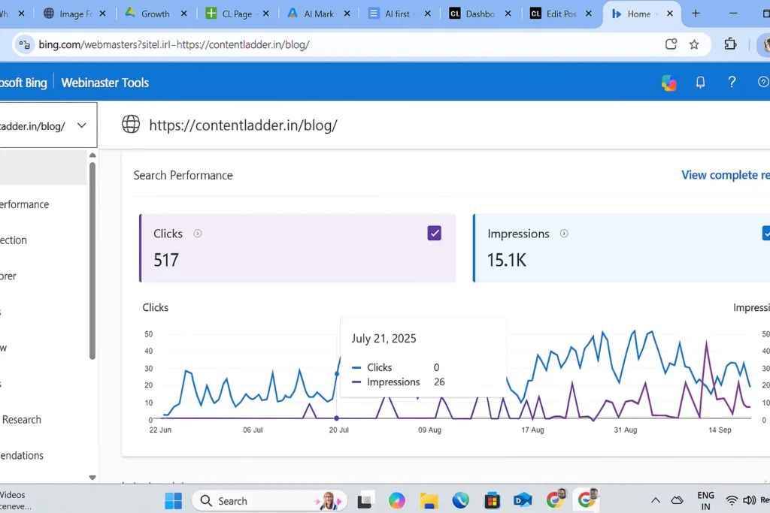This screenshot has height=513, width=770.
Task: Open File Explorer from the taskbar
Action: click(429, 500)
